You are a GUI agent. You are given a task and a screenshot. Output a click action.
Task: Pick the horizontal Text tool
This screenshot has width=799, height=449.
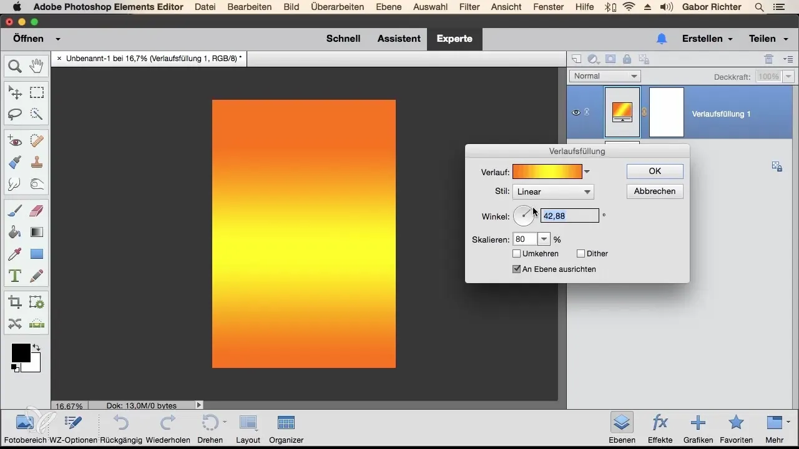pos(15,275)
